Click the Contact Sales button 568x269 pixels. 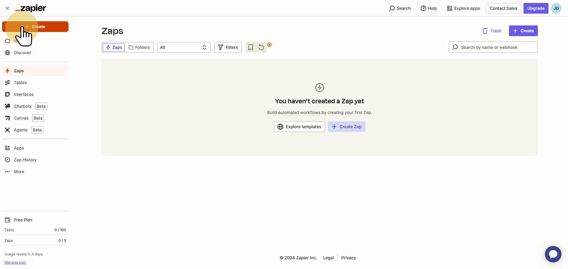pos(503,8)
